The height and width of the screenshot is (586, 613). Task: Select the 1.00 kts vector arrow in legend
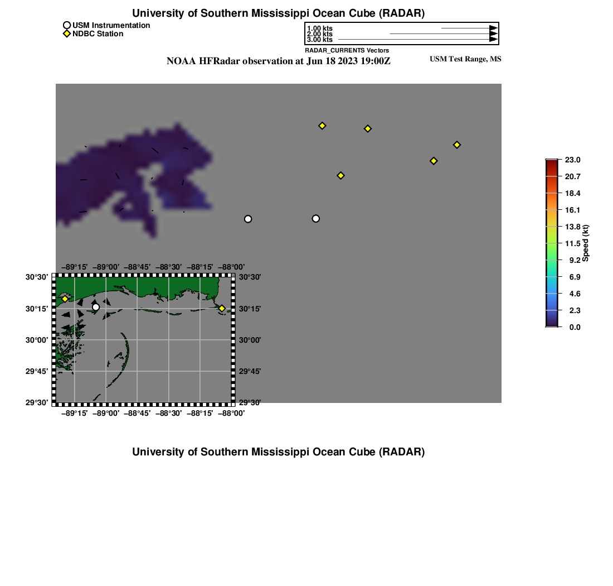pos(468,28)
